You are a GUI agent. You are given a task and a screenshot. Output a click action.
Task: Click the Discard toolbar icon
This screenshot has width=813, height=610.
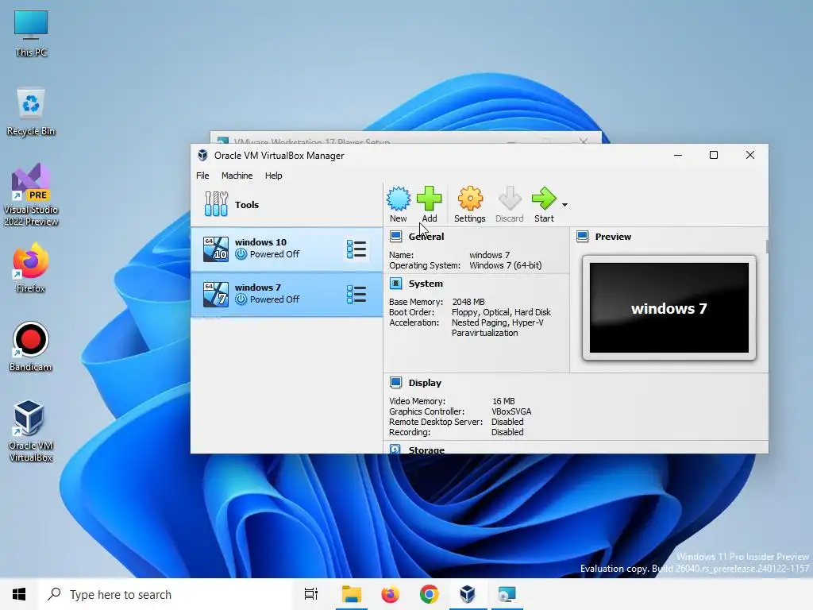[x=509, y=199]
